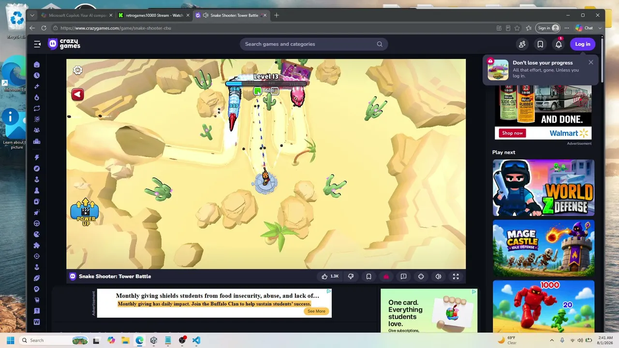
Task: Open the Mage Castle Idle Defense thumbnail
Action: [x=543, y=248]
